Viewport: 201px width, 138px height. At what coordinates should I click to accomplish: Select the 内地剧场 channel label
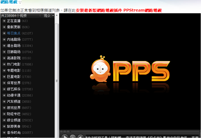pyautogui.click(x=14, y=40)
